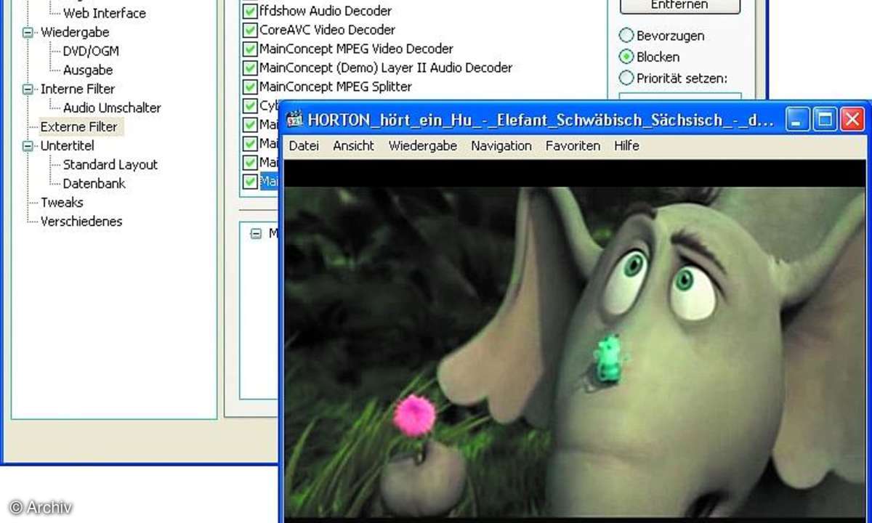Close the media player window

coord(852,119)
